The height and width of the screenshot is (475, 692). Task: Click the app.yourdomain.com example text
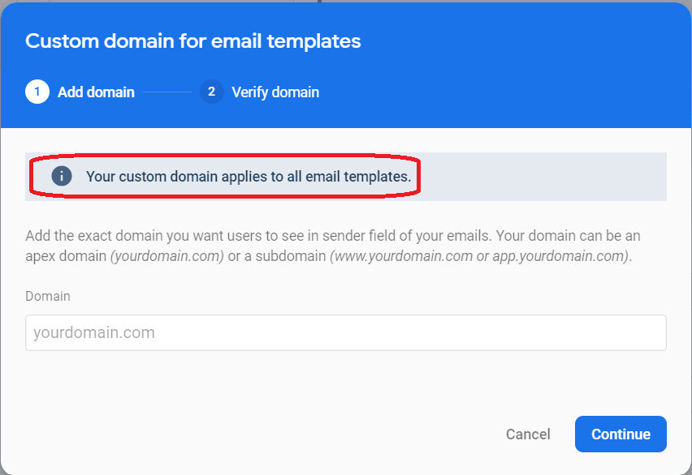(561, 256)
